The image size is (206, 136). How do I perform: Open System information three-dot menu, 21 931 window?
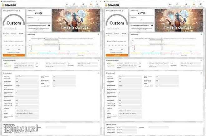[x=201, y=60]
